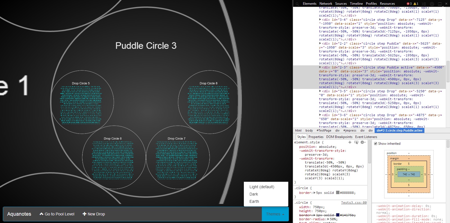450x223 pixels.
Task: Select the Properties sidebar tab
Action: [316, 137]
